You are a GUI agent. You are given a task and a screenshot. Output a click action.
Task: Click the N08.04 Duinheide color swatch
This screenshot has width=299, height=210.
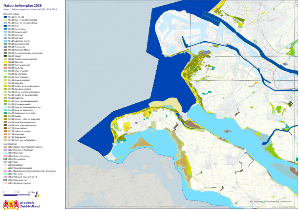point(5,68)
